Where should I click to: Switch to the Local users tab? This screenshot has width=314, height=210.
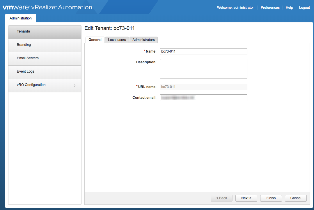[117, 40]
